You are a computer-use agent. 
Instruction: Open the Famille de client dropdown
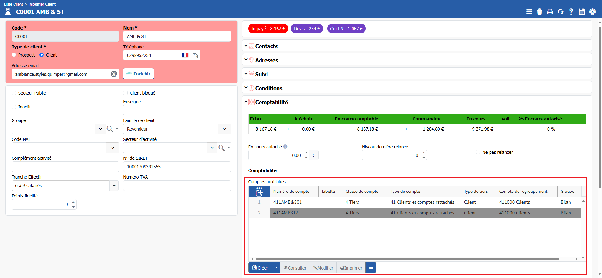[224, 129]
